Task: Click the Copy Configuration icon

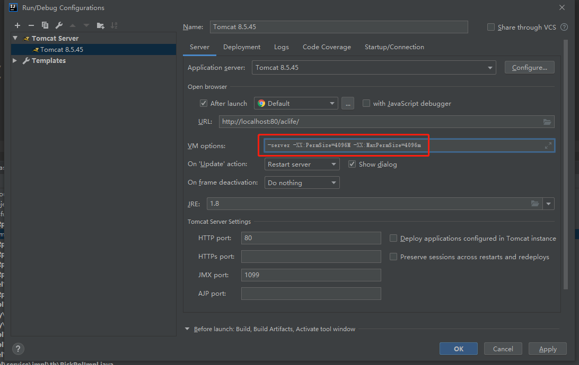Action: pyautogui.click(x=45, y=25)
